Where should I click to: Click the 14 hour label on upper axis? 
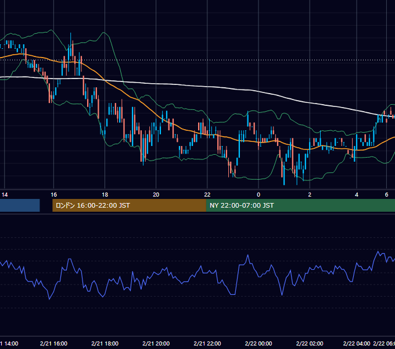coord(5,195)
